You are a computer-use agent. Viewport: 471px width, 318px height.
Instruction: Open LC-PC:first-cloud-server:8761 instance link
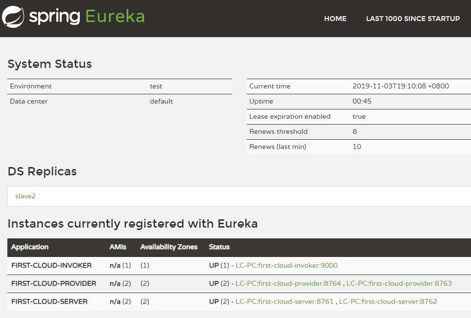(284, 301)
